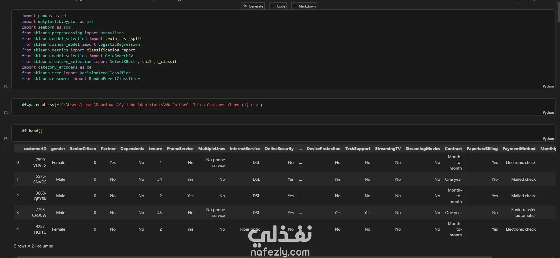
Task: Click customer ID 7795-CFOCW
Action: 39,213
